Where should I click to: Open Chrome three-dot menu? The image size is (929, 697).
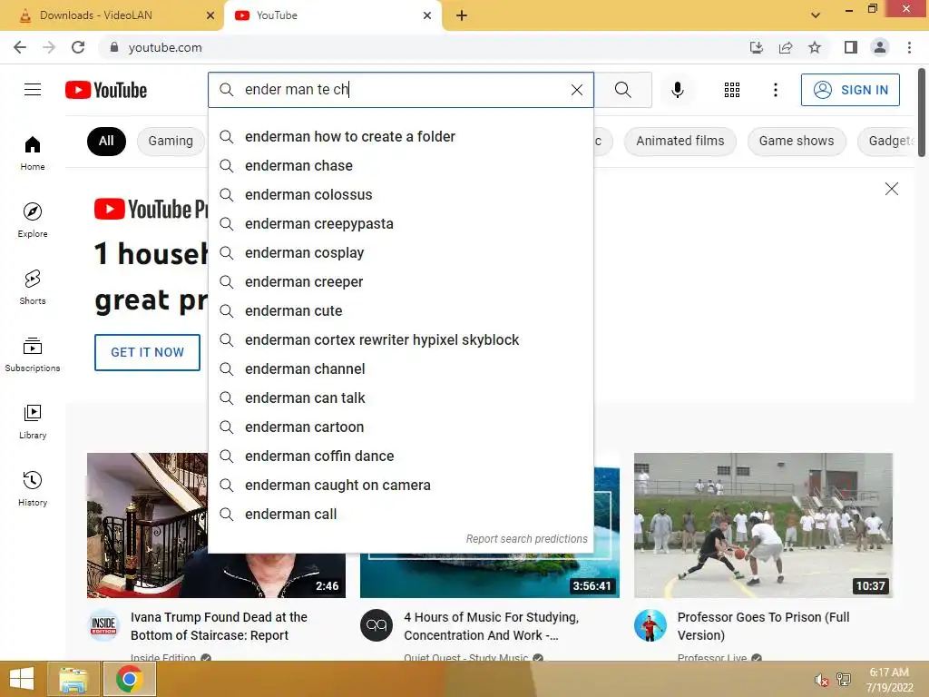pos(909,47)
